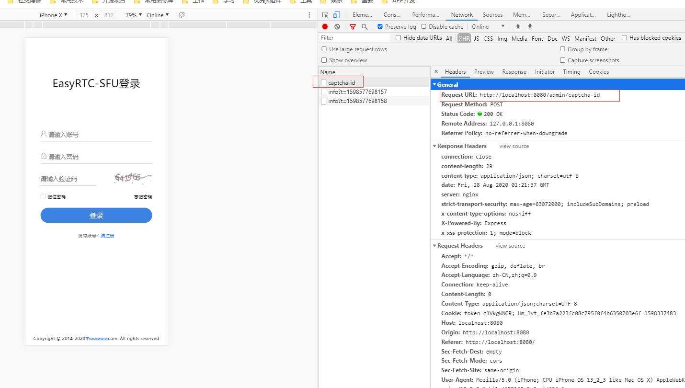Open the Online throttling dropdown in Network
This screenshot has width=685, height=388.
pyautogui.click(x=488, y=27)
